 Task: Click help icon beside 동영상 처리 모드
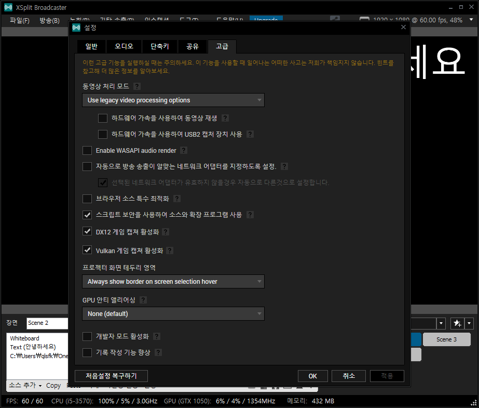(x=137, y=86)
